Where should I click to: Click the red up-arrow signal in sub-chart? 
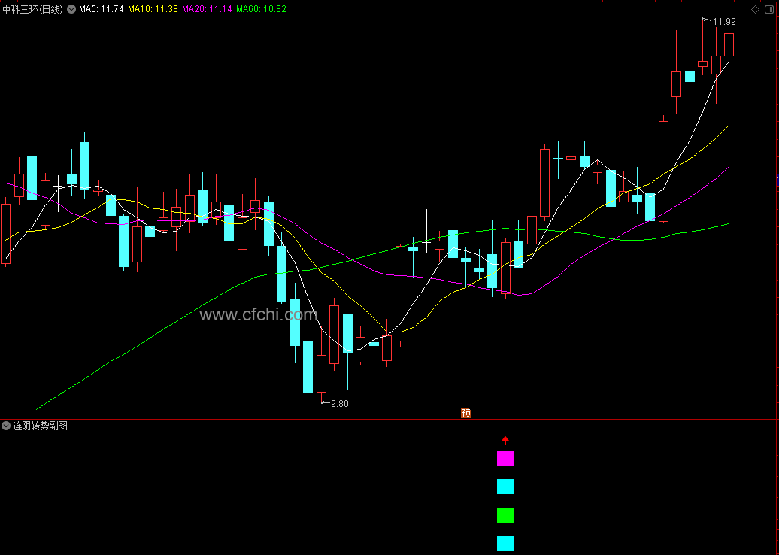point(505,440)
